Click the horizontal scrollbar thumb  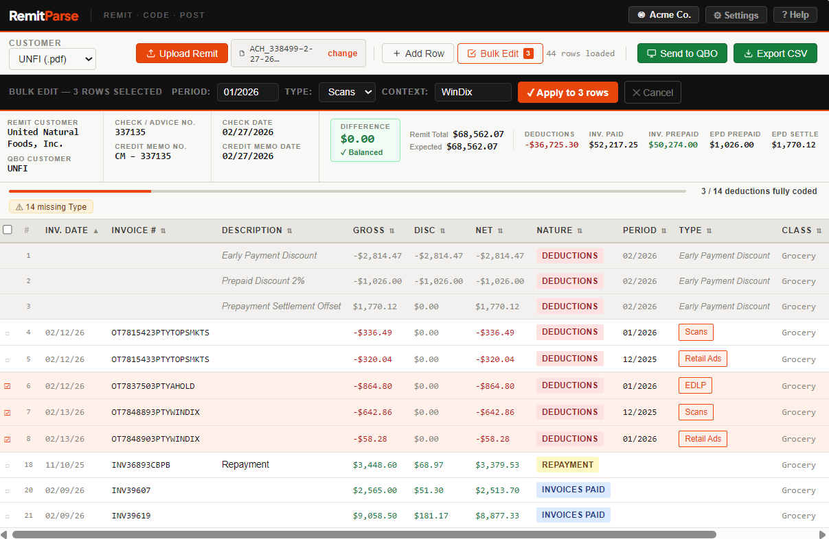[x=364, y=534]
